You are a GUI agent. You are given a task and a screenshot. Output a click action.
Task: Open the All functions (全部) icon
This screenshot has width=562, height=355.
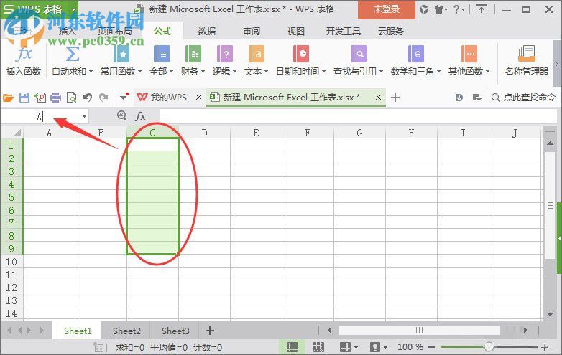click(x=161, y=54)
